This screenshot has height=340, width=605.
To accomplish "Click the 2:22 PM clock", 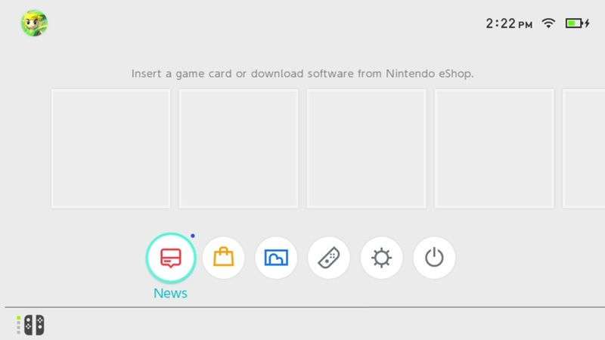I will (509, 23).
